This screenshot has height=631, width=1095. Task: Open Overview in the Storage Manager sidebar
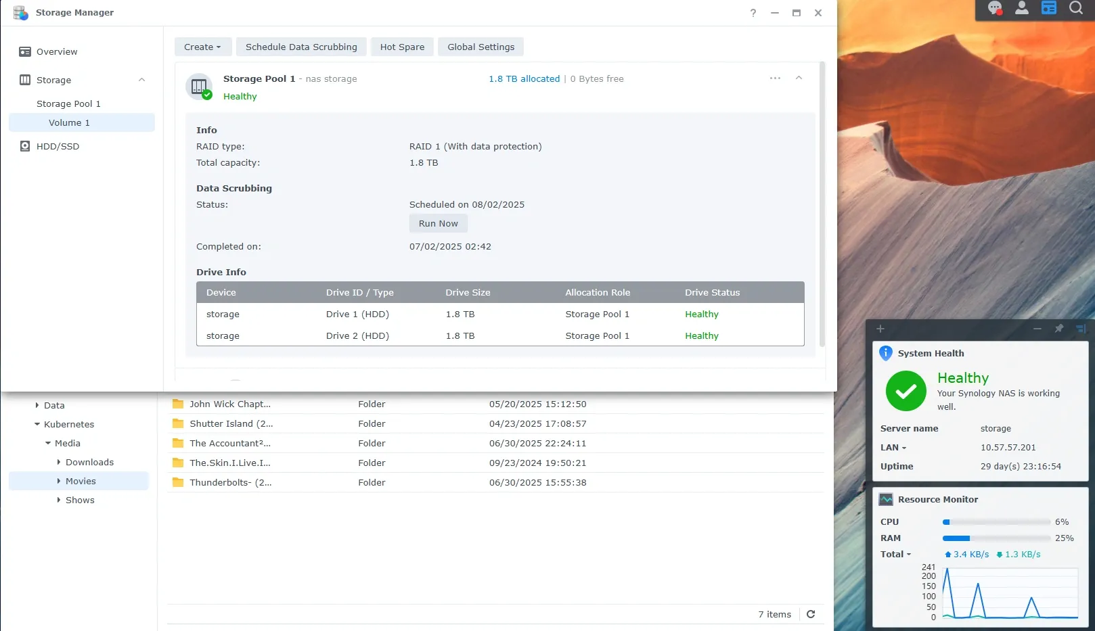pos(57,51)
